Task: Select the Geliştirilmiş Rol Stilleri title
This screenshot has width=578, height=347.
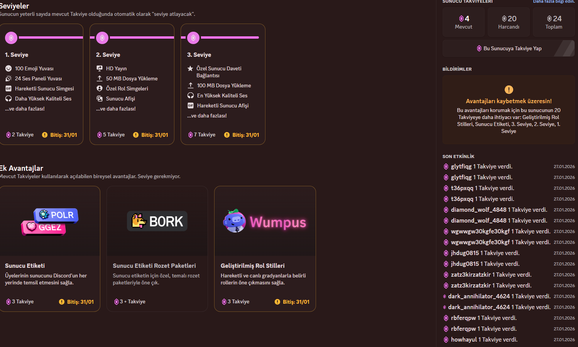Action: click(253, 266)
